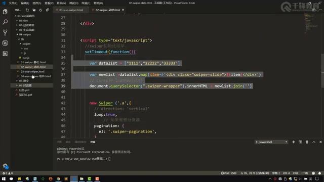Image resolution: width=324 pixels, height=182 pixels.
Task: Click the editor minimap at right
Action: 312,23
